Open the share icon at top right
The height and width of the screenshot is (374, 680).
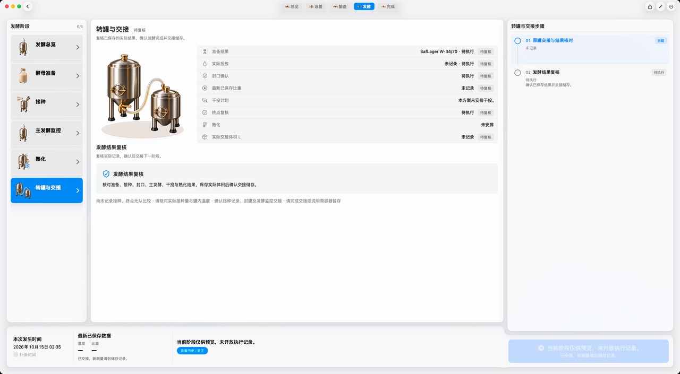click(x=650, y=6)
